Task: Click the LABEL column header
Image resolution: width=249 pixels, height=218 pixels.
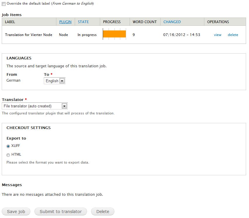Action: pyautogui.click(x=10, y=22)
